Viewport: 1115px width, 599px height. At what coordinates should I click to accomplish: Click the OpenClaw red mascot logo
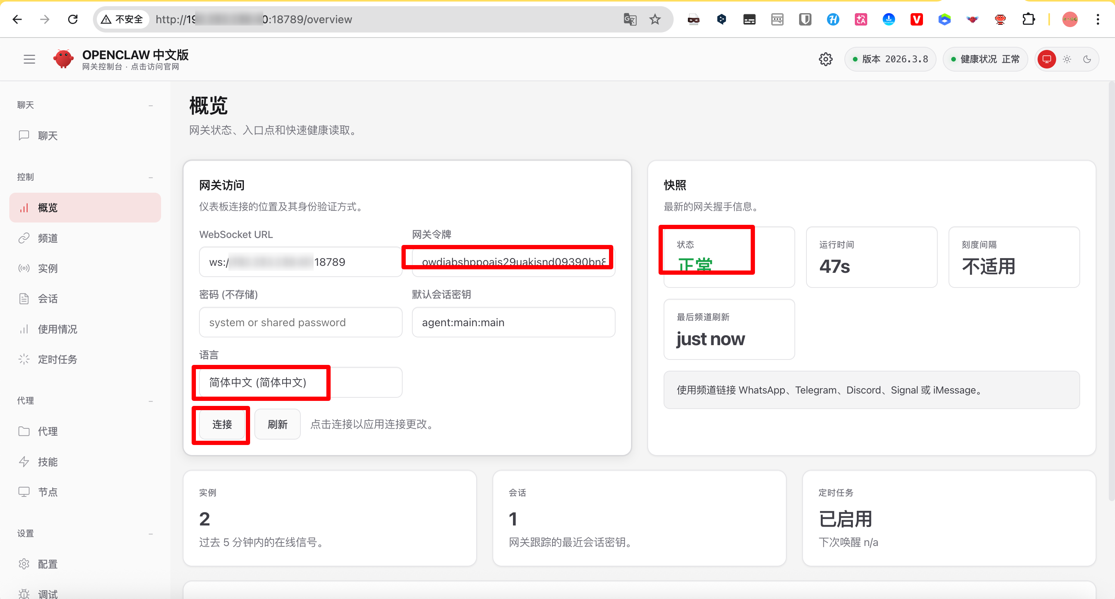point(63,59)
